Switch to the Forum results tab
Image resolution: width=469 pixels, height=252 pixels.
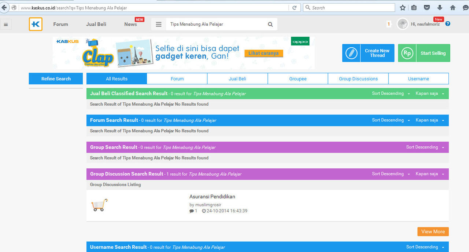pos(177,79)
